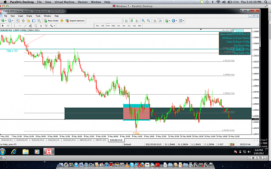Click the Arrows objects tool icon
Screen dimensions: 271x169
pos(52,26)
